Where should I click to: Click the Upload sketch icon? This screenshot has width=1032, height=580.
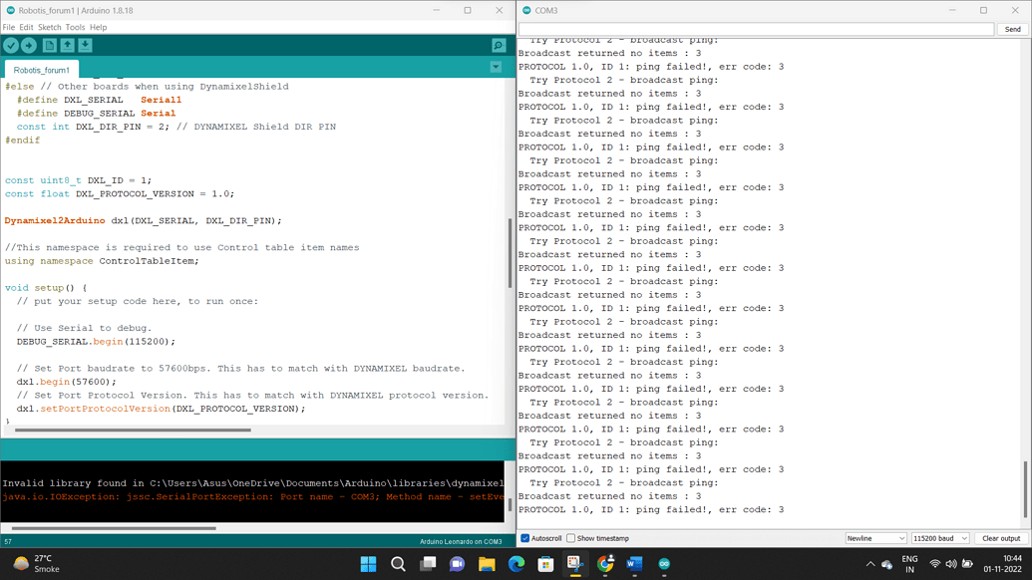pos(28,45)
